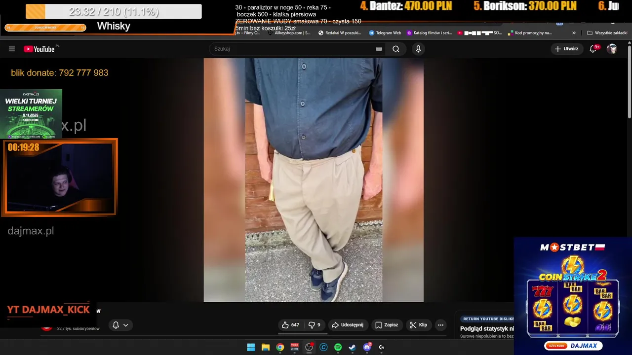The width and height of the screenshot is (632, 355).
Task: Save video with the 'Zapisz' button
Action: coord(387,325)
